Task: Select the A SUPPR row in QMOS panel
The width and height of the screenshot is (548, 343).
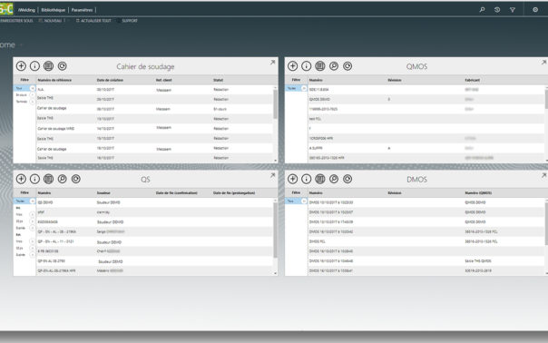Action: (426, 148)
